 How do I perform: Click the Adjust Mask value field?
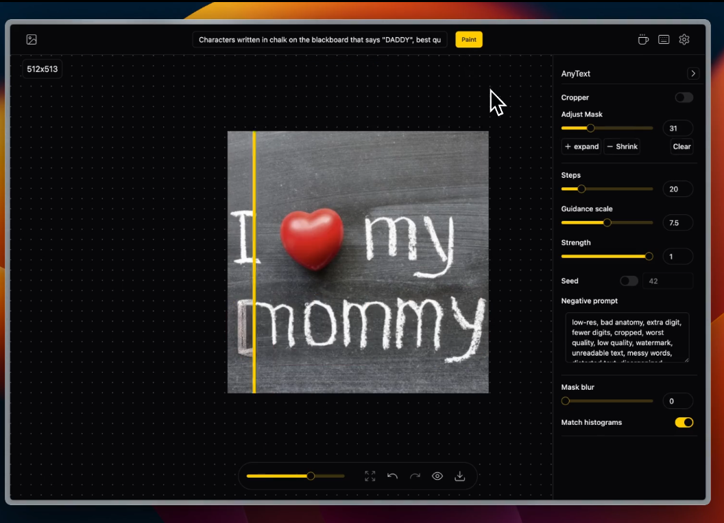(677, 128)
